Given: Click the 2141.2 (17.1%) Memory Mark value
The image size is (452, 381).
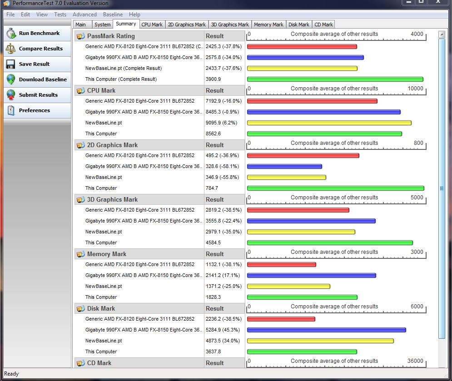Looking at the screenshot, I should tap(223, 275).
